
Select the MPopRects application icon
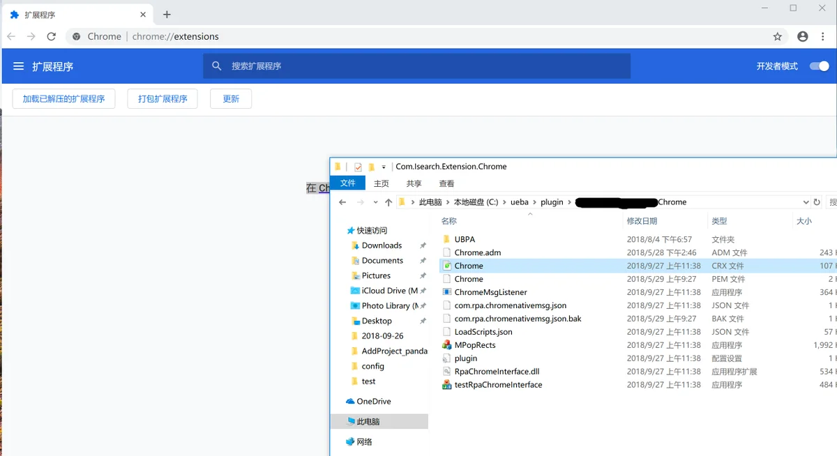pos(447,345)
